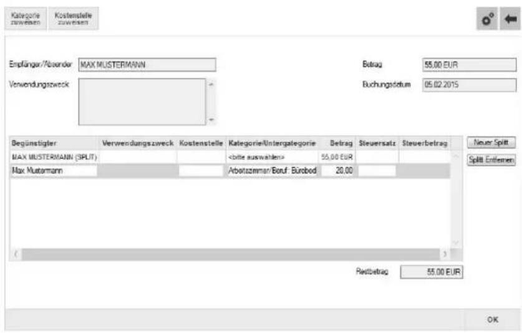The height and width of the screenshot is (333, 522).
Task: Edit Kostenstelle cell in Max Mustermann row
Action: point(201,171)
